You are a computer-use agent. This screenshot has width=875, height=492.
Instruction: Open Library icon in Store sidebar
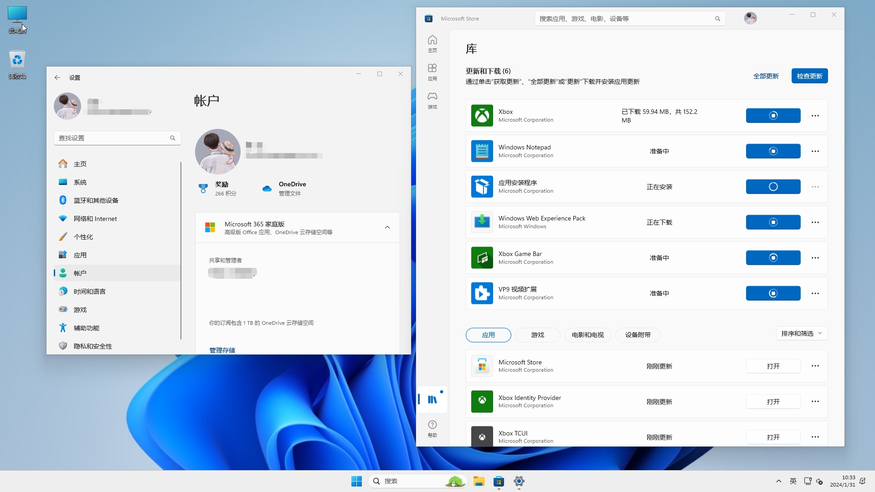pyautogui.click(x=432, y=400)
